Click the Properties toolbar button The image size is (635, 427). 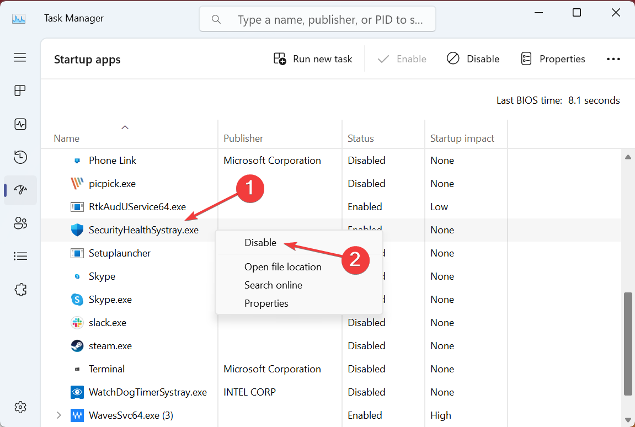[553, 59]
